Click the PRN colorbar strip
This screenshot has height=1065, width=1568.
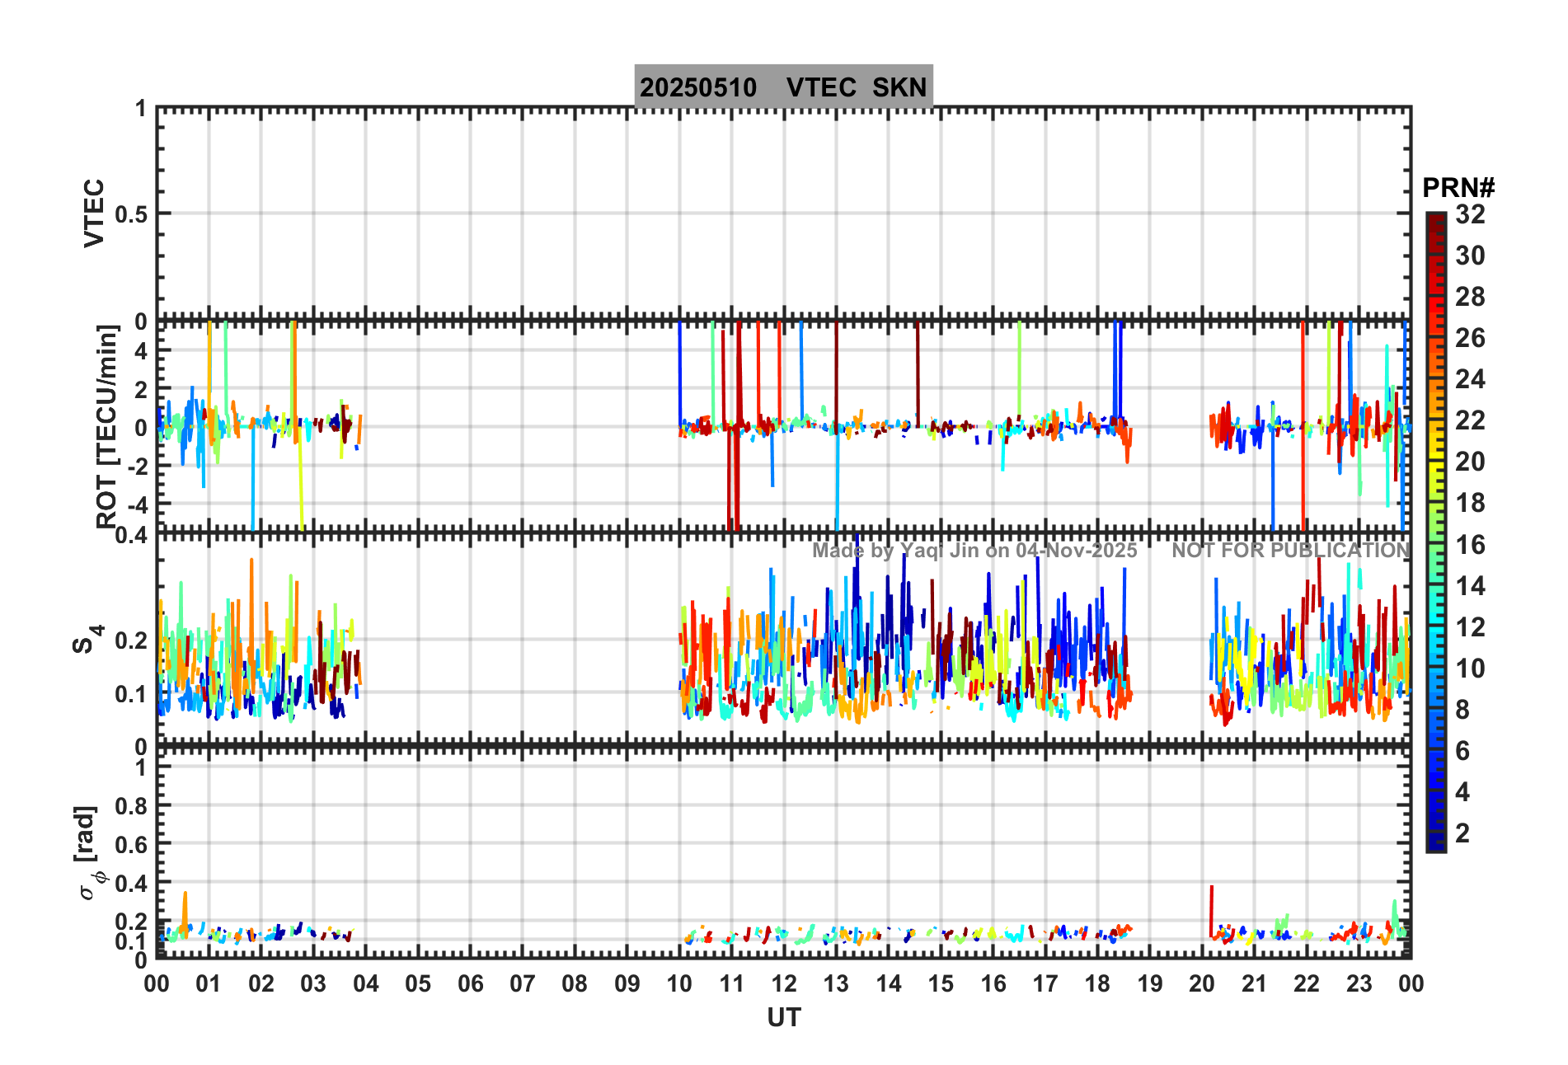pyautogui.click(x=1436, y=532)
